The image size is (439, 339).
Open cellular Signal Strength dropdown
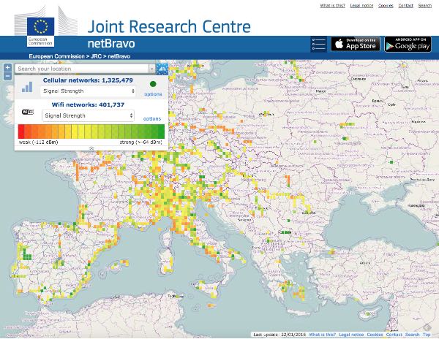(89, 91)
